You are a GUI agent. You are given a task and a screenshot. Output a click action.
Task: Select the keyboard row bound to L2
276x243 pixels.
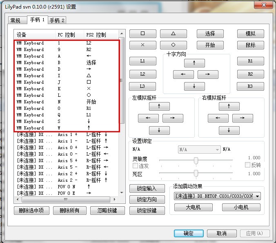[67, 43]
